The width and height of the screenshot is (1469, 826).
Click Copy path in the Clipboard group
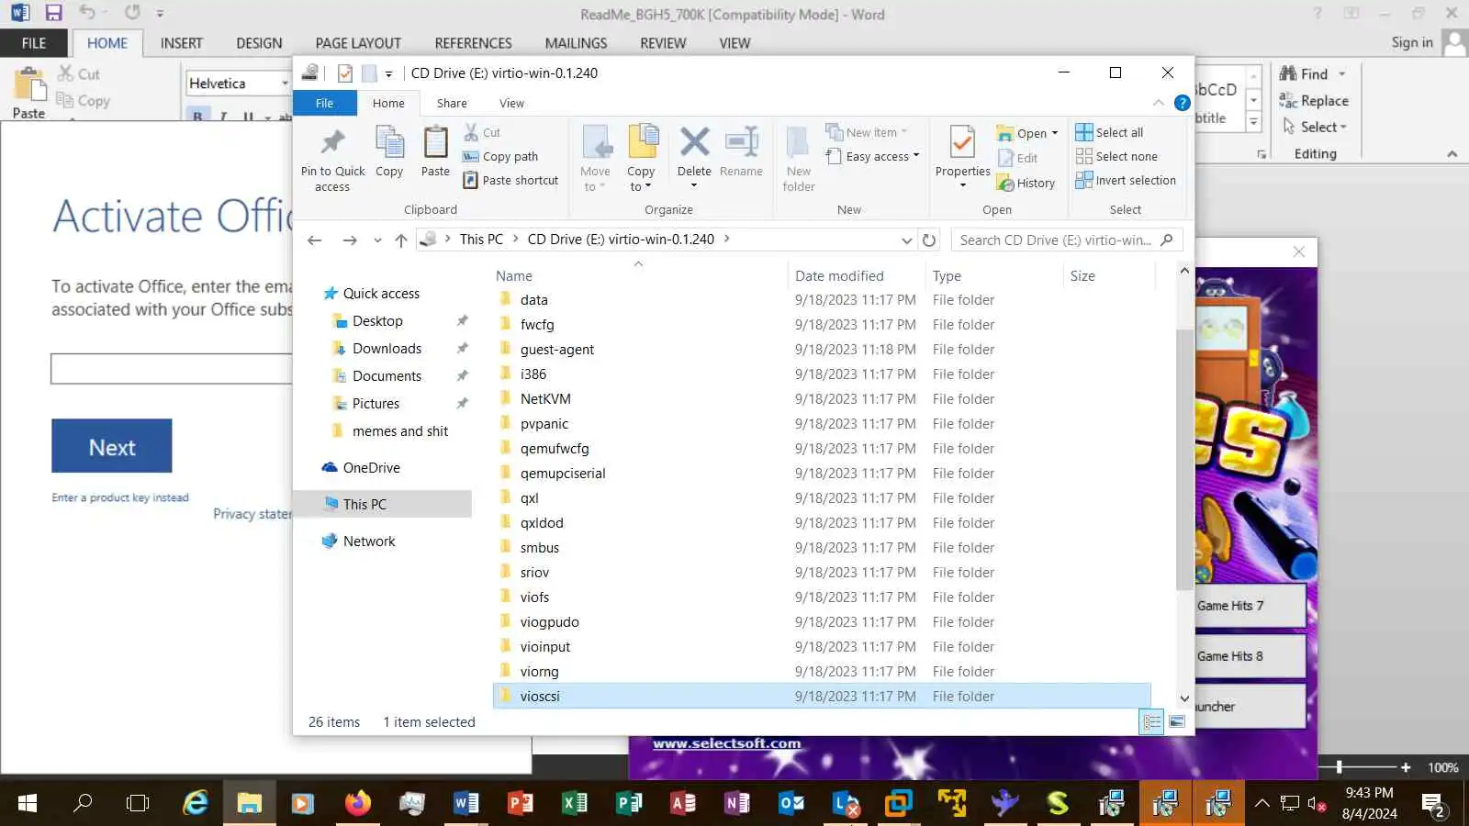pyautogui.click(x=500, y=157)
